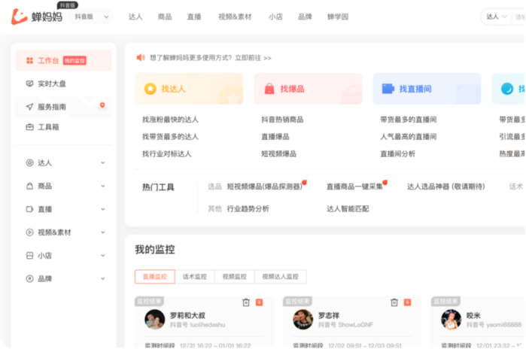Open 蝉学园 in top navigation

click(x=338, y=17)
